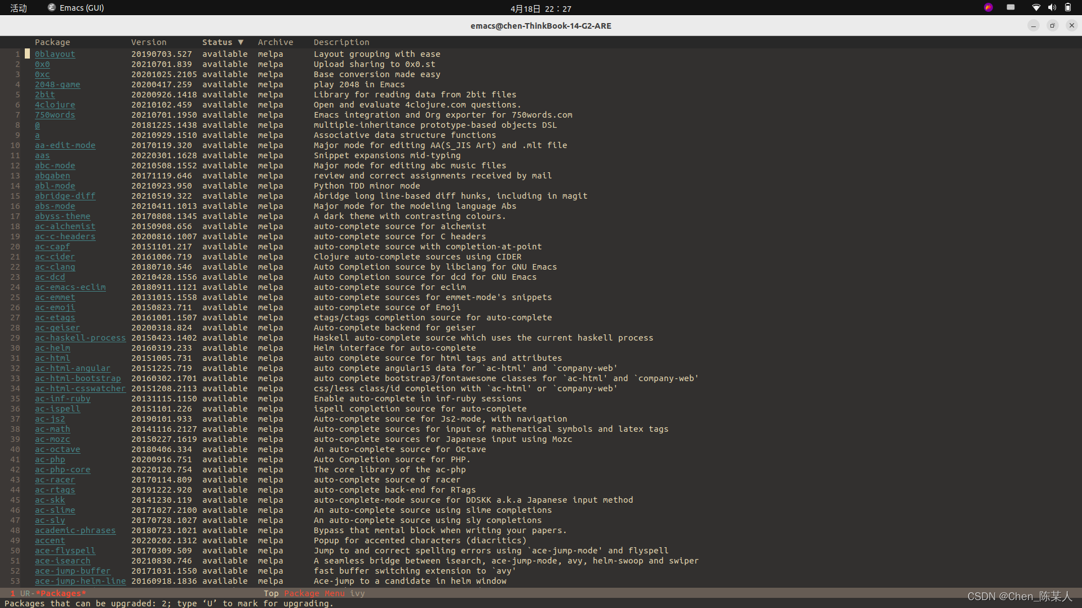
Task: Open the aa-edit-mode package link
Action: (x=65, y=145)
